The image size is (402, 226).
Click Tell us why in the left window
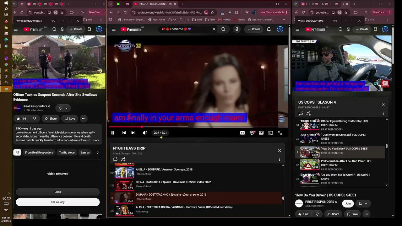(x=58, y=202)
